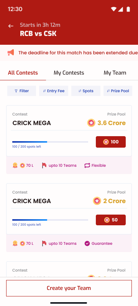Open the Filter options

click(22, 91)
